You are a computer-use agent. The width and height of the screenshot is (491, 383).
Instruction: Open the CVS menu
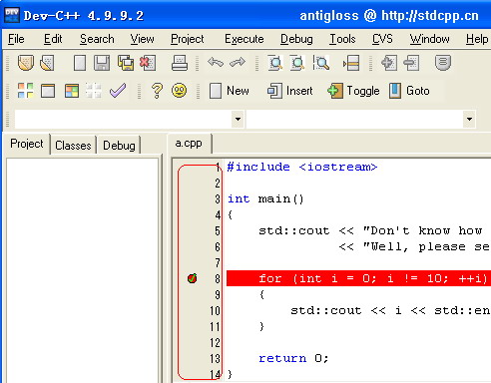tap(382, 39)
